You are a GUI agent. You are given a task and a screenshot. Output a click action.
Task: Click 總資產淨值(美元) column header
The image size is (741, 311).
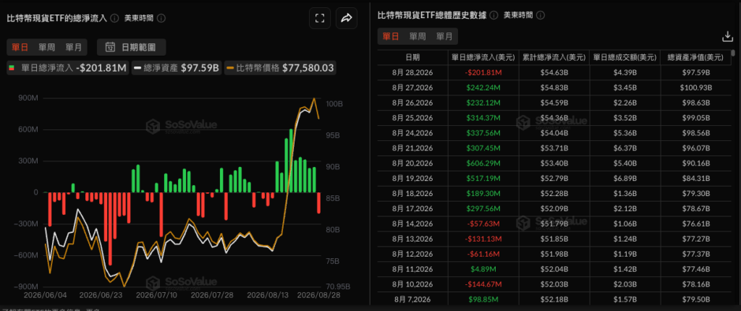(x=695, y=57)
